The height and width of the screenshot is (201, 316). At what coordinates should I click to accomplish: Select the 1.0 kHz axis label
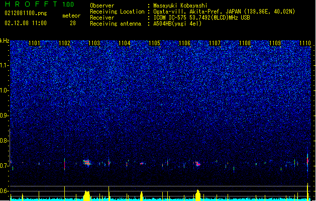coord(5,90)
